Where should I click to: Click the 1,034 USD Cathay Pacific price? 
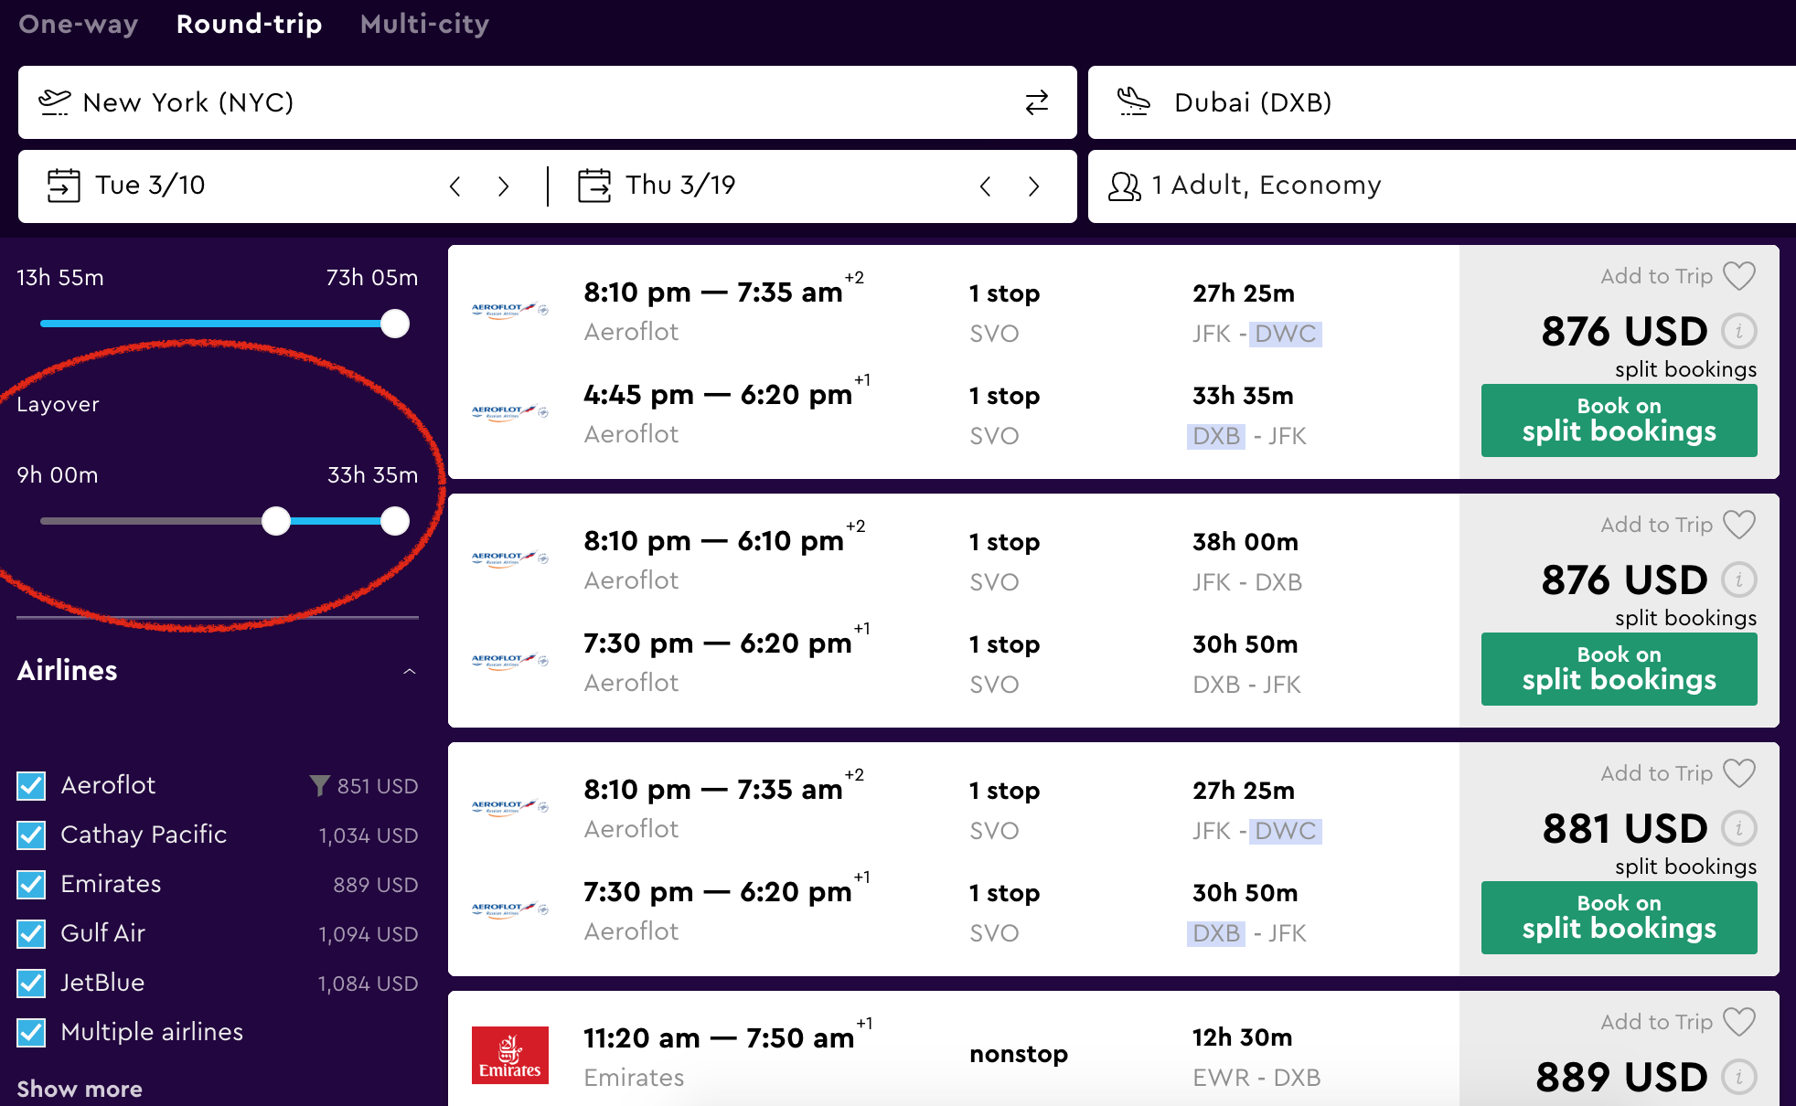[368, 835]
